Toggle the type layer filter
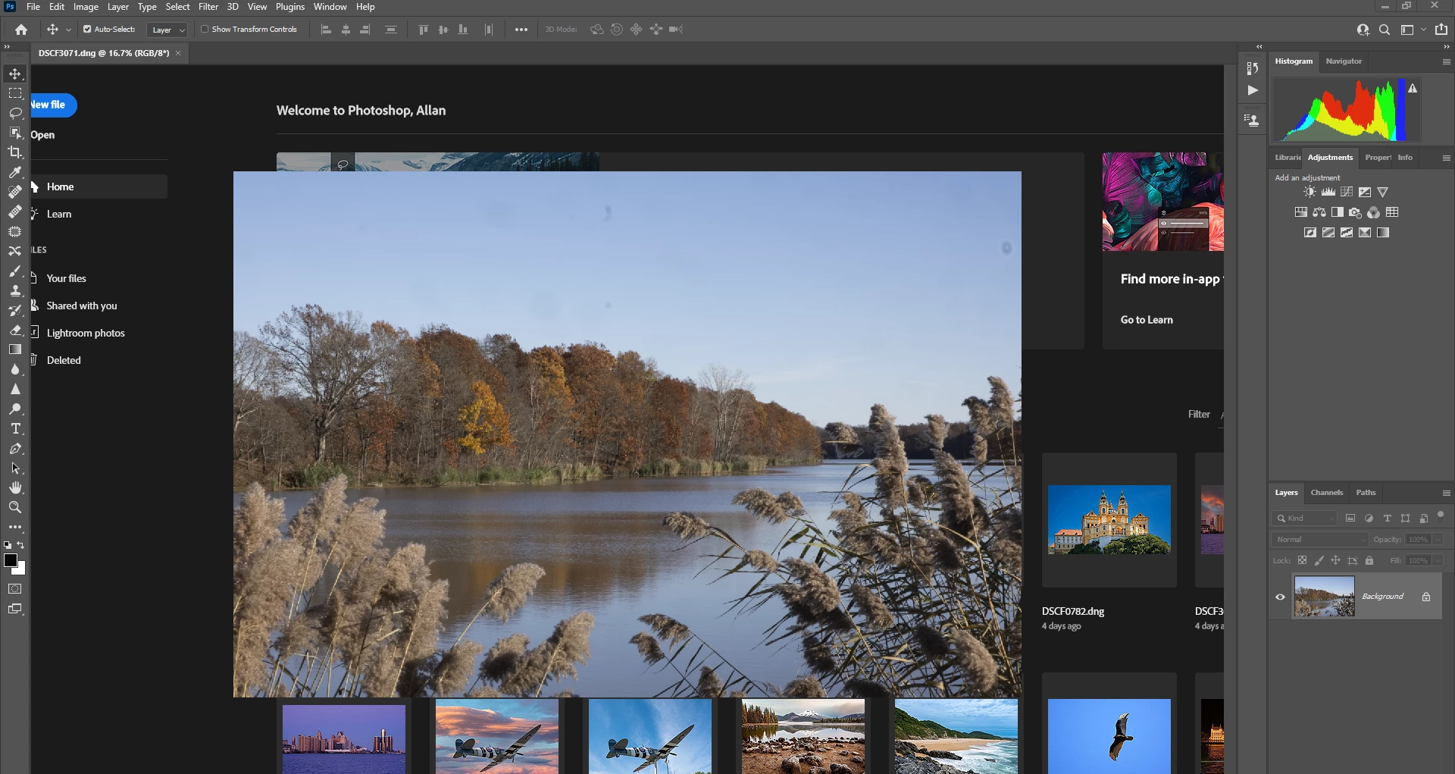Image resolution: width=1455 pixels, height=774 pixels. tap(1387, 519)
